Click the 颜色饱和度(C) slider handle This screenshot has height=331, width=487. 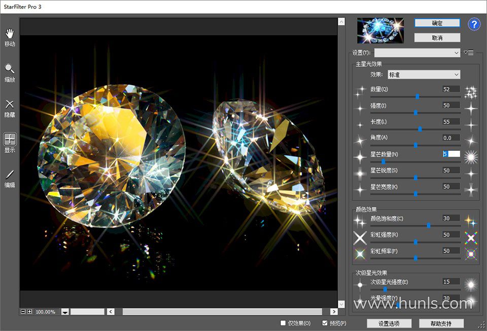tap(429, 226)
